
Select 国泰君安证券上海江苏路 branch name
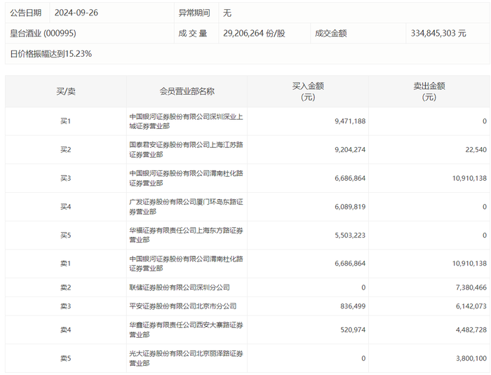(x=186, y=149)
